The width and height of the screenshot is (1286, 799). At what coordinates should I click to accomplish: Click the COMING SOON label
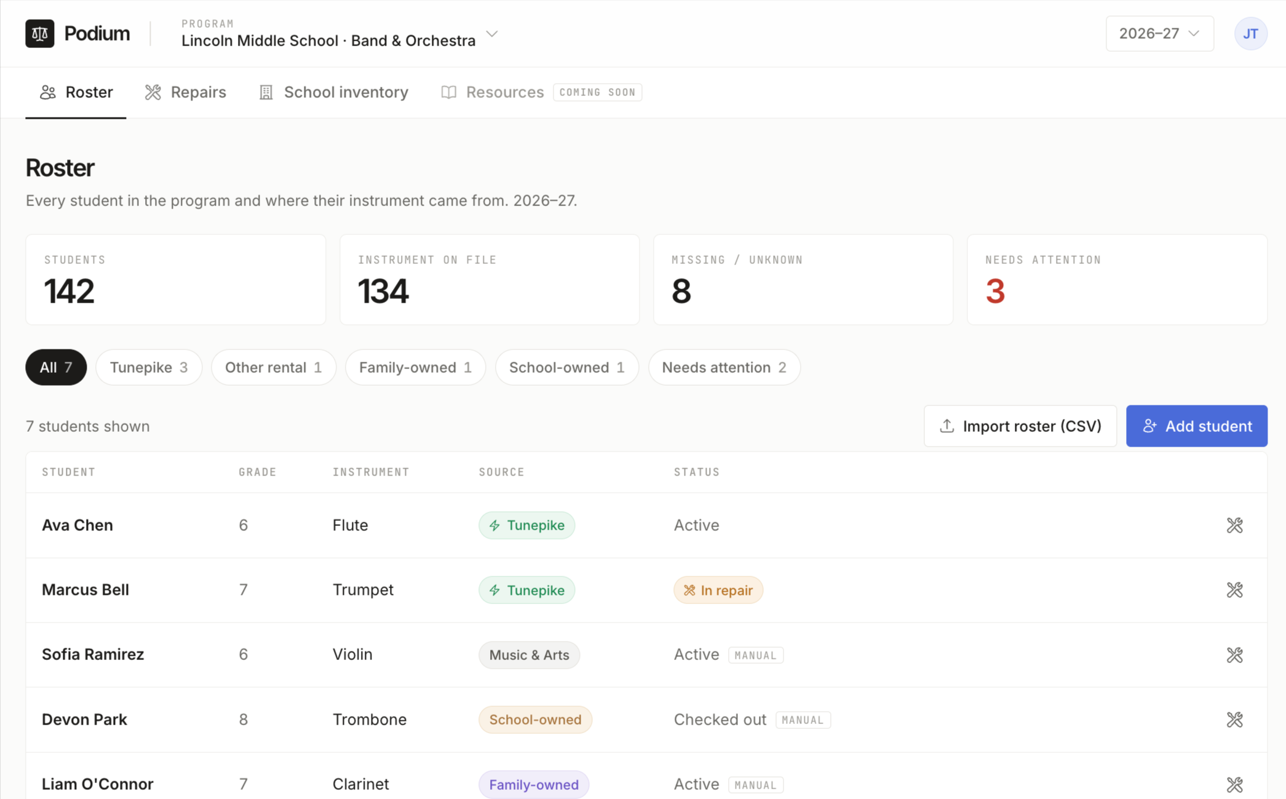598,92
